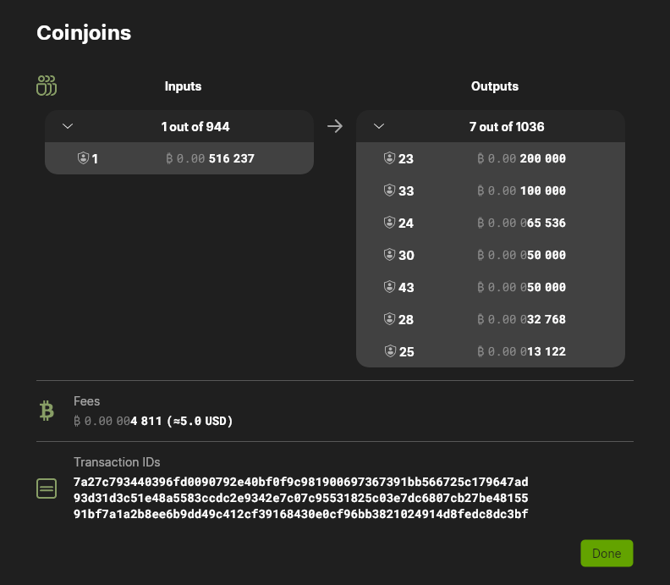Click anonymity score number 43
Viewport: 670px width, 585px height.
406,287
